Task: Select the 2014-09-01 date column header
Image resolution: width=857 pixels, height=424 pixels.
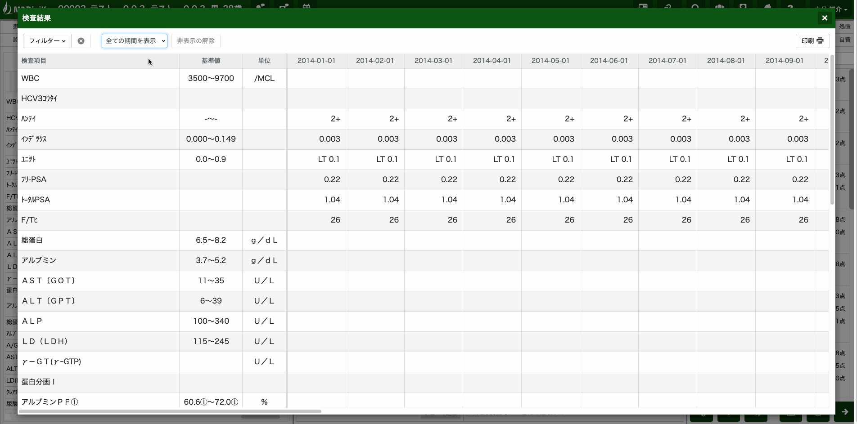Action: (x=785, y=61)
